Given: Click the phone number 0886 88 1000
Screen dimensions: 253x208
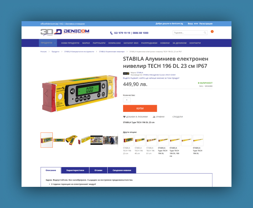Looking at the screenshot, I should pos(140,33).
